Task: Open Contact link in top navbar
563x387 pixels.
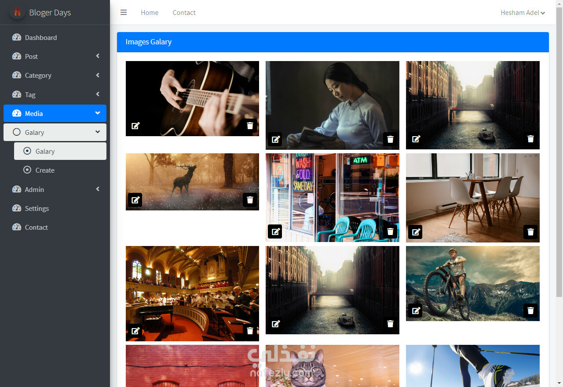Action: click(184, 13)
